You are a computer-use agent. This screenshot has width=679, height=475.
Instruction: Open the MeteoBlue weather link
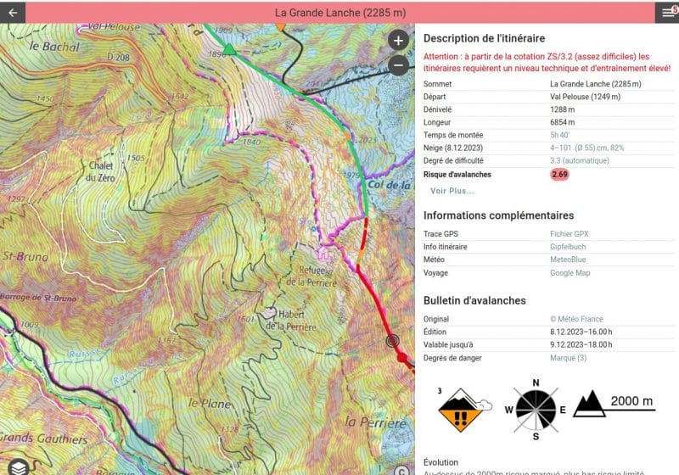[x=570, y=260]
